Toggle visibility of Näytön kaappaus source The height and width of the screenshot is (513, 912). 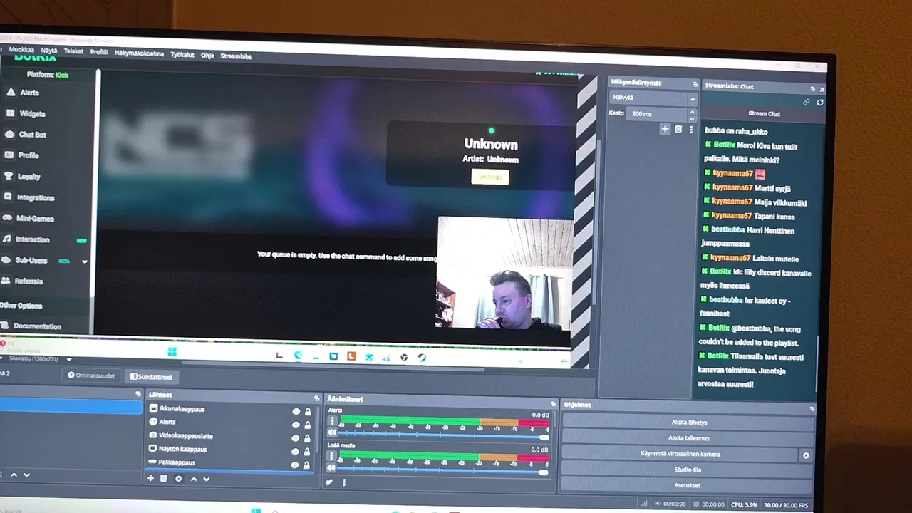point(296,451)
